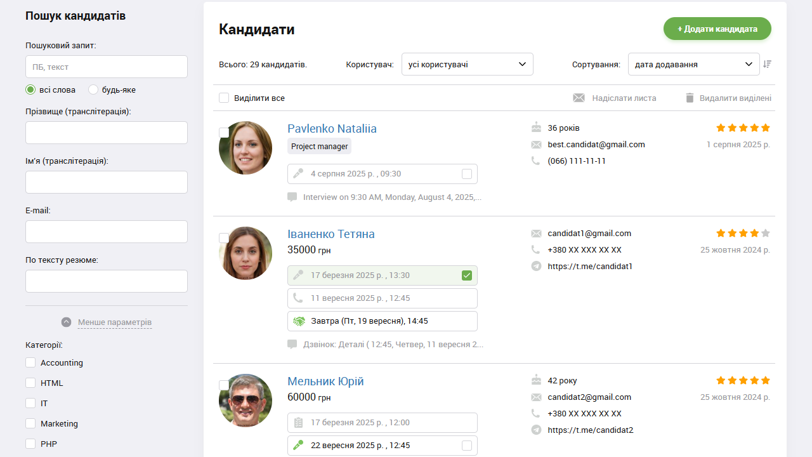Screen dimensions: 812x457
Task: Click the Пошуковий запит text field
Action: [x=107, y=67]
